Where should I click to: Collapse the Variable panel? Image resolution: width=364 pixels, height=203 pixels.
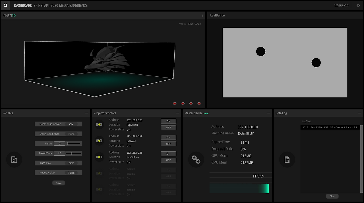point(86,113)
